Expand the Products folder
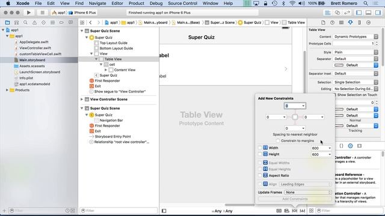This screenshot has width=385, height=216. (7, 90)
